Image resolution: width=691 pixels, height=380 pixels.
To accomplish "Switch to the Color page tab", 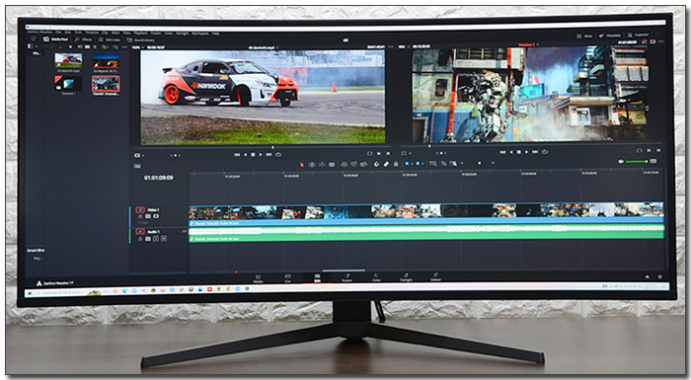I will (376, 277).
